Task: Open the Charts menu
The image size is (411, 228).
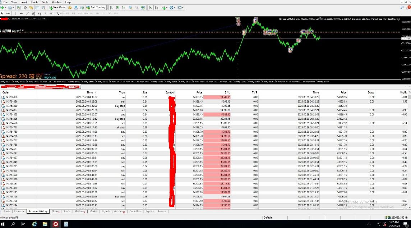Action: (34, 2)
